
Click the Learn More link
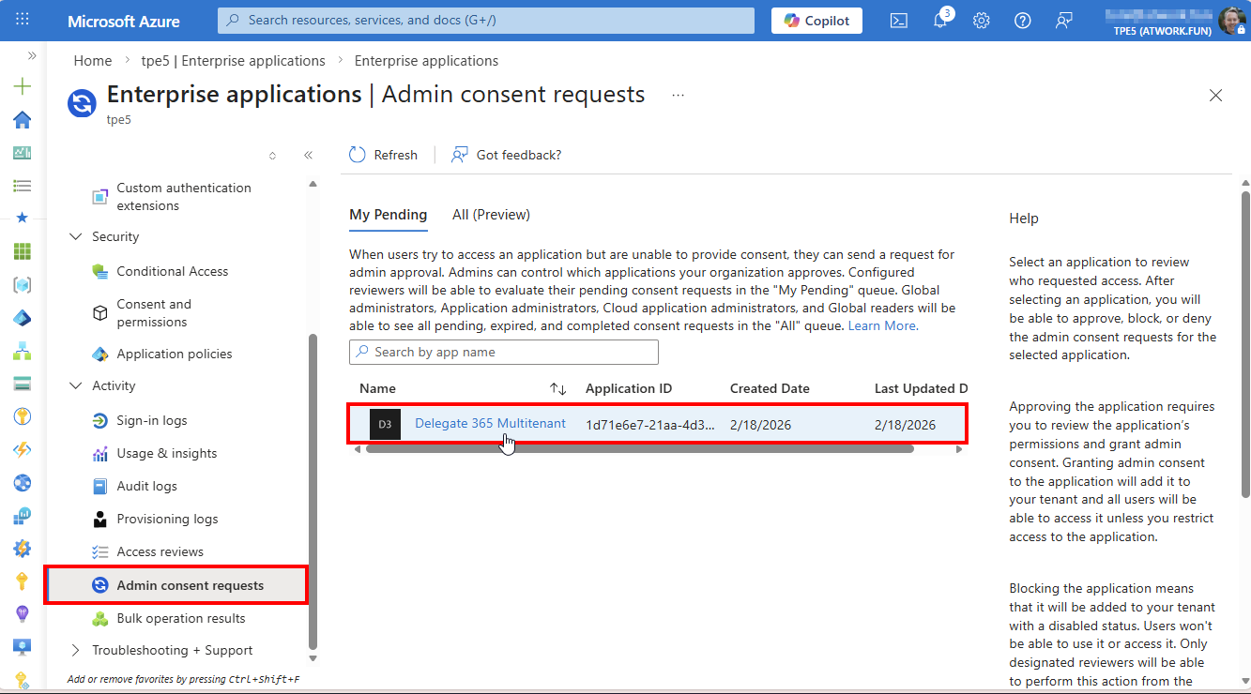click(883, 325)
